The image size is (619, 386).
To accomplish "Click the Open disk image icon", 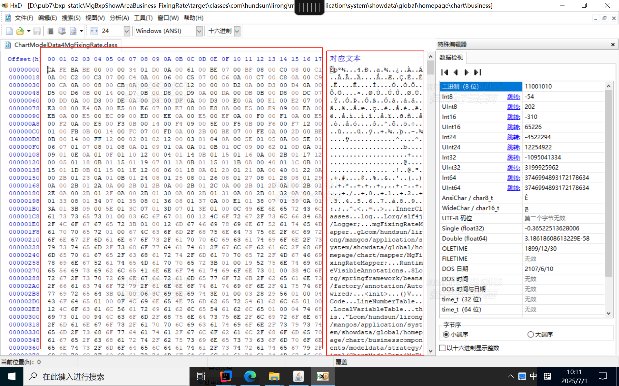I will click(x=73, y=31).
